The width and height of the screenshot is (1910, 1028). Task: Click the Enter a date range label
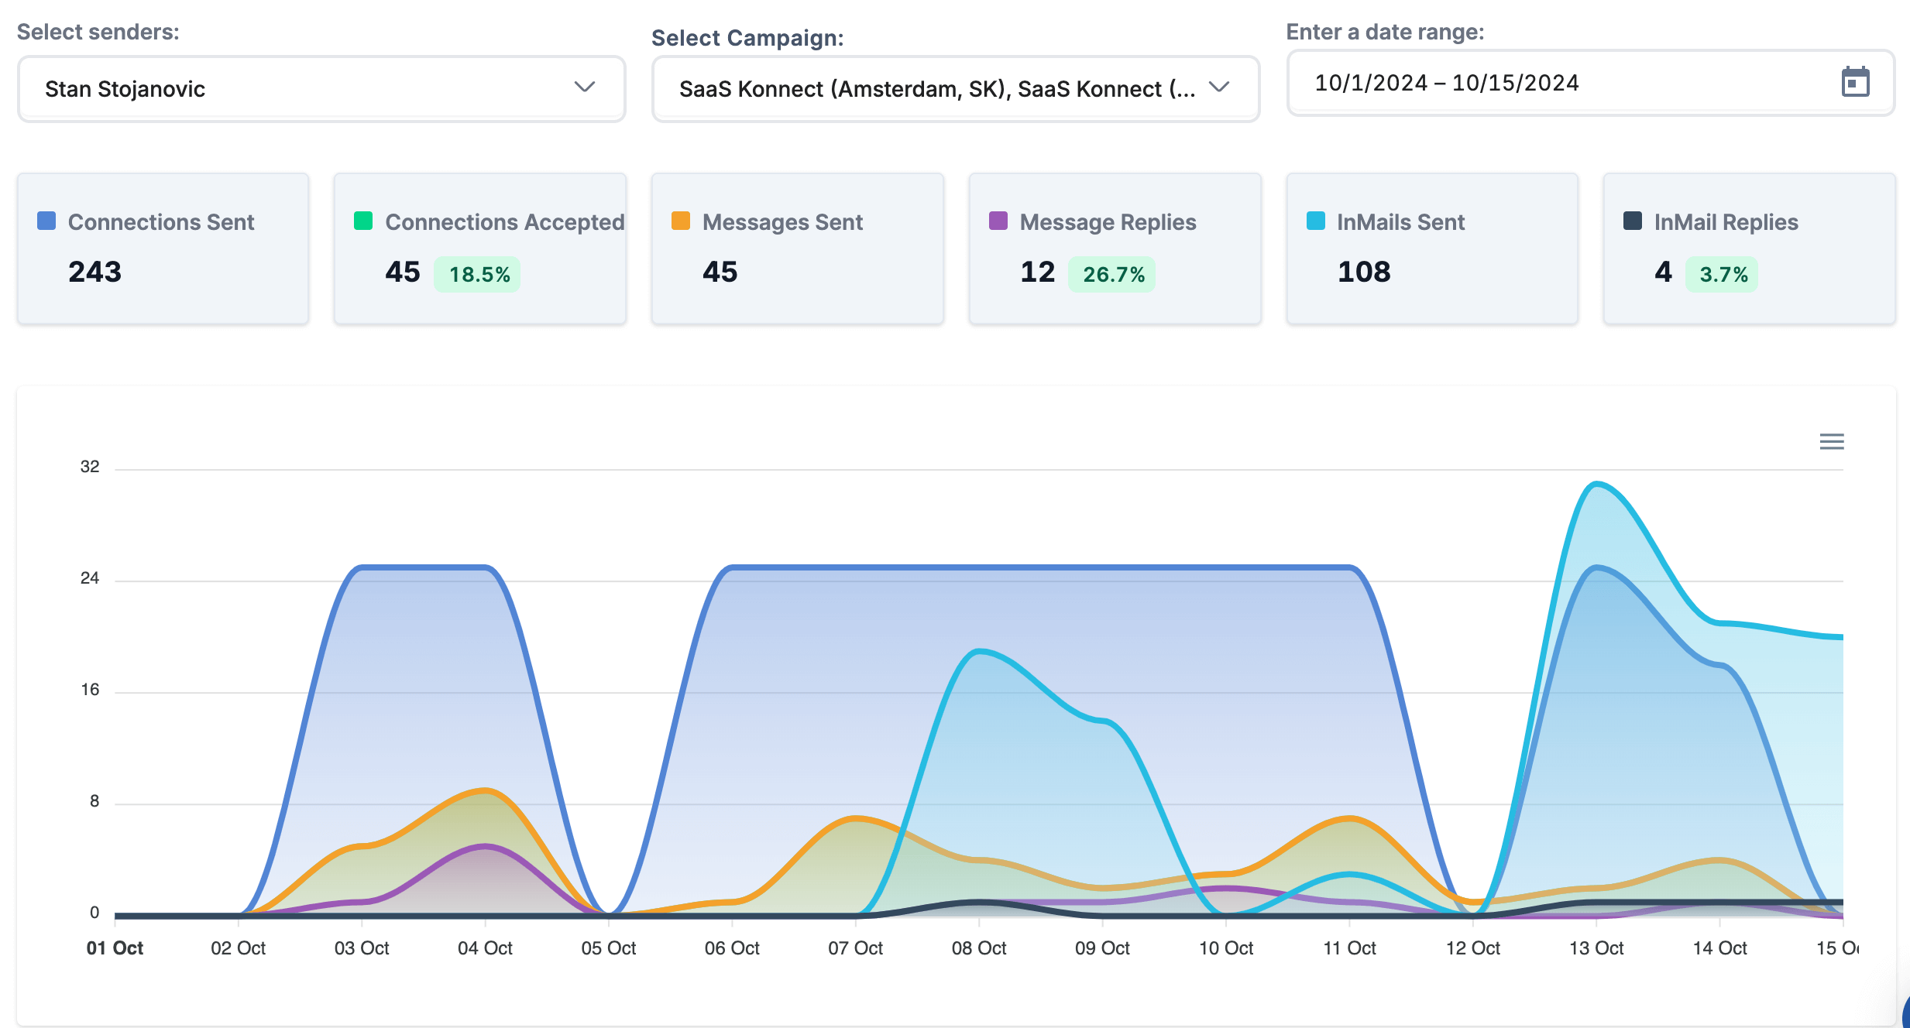[x=1386, y=32]
